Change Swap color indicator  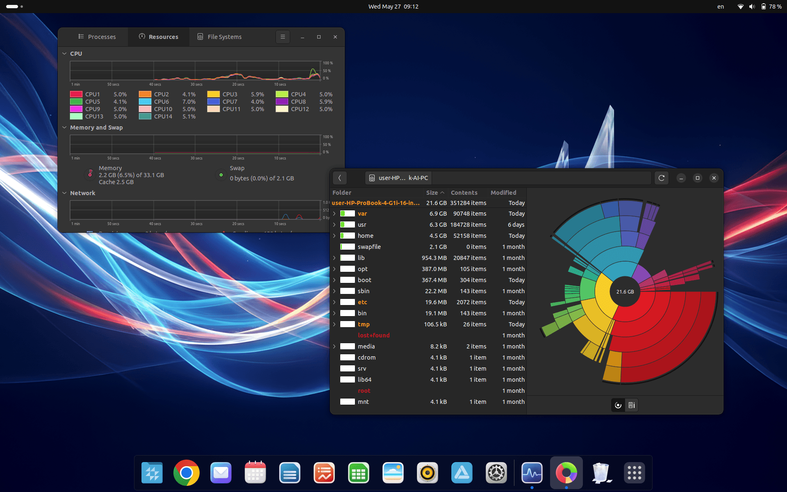click(221, 175)
